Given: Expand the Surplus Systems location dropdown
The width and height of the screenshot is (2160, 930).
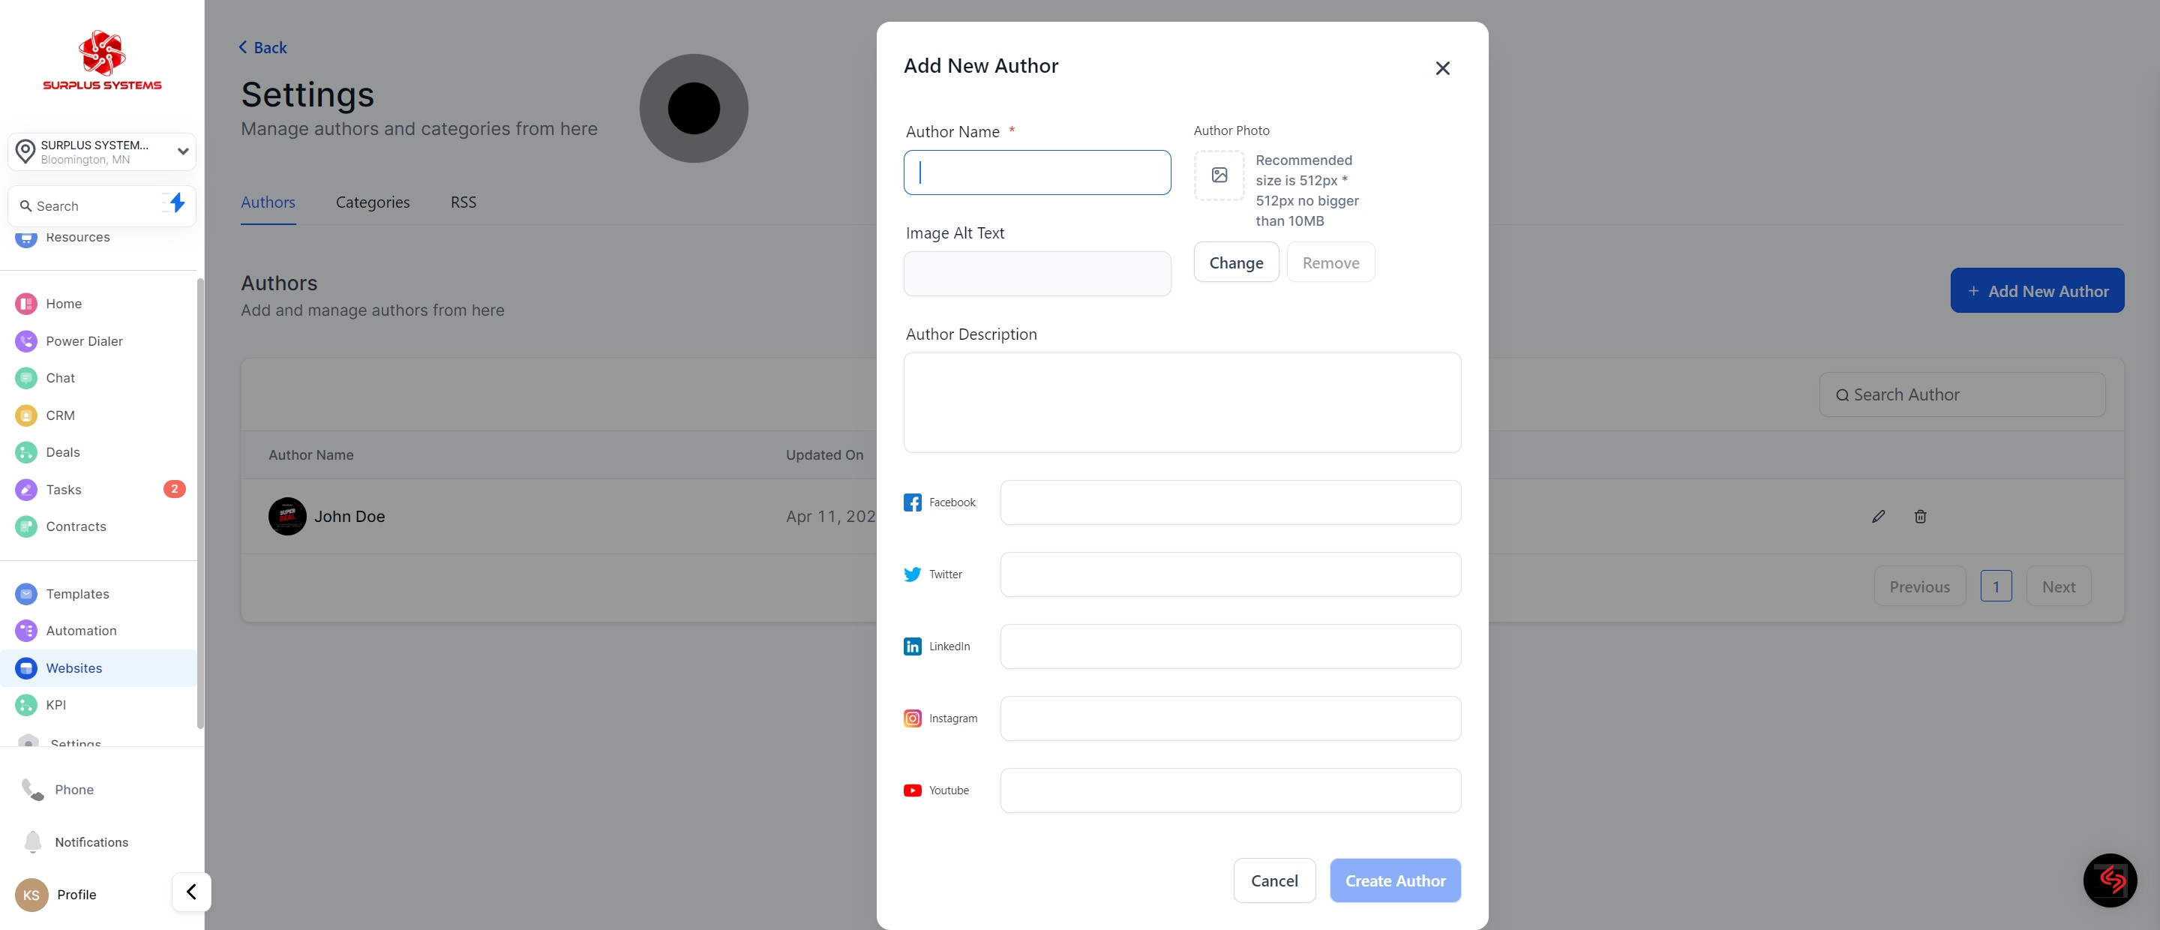Looking at the screenshot, I should [182, 151].
